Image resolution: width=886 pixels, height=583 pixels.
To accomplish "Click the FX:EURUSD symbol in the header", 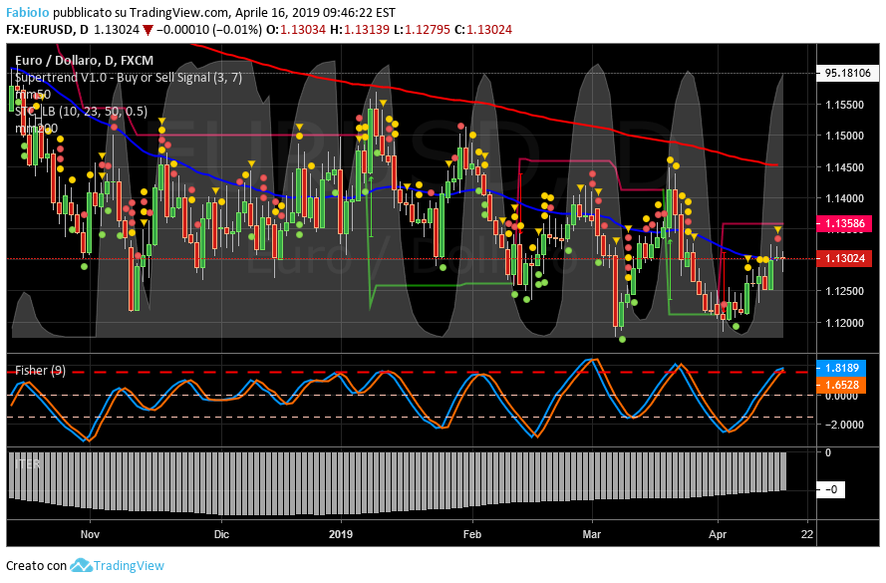I will [x=45, y=30].
